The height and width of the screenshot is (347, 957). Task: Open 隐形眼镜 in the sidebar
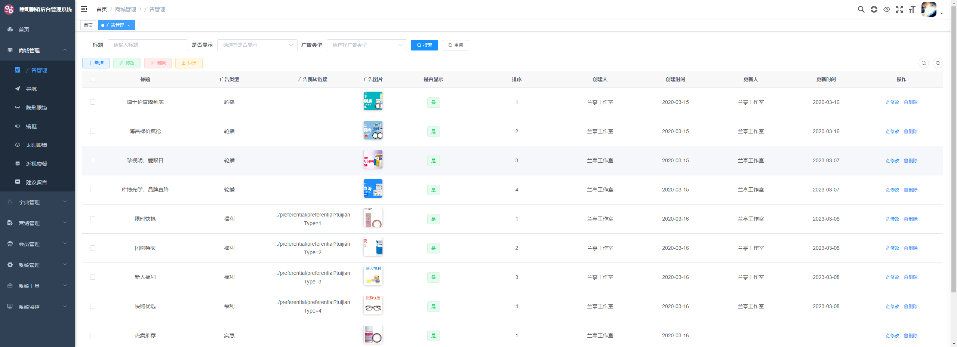click(37, 107)
